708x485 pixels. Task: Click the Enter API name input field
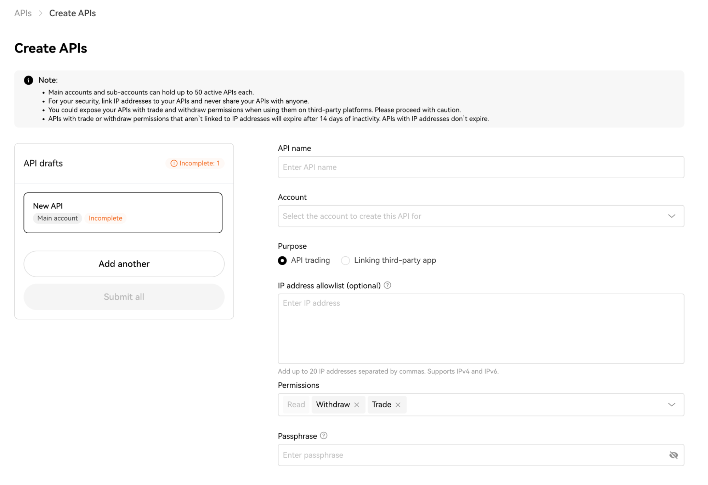pyautogui.click(x=480, y=167)
